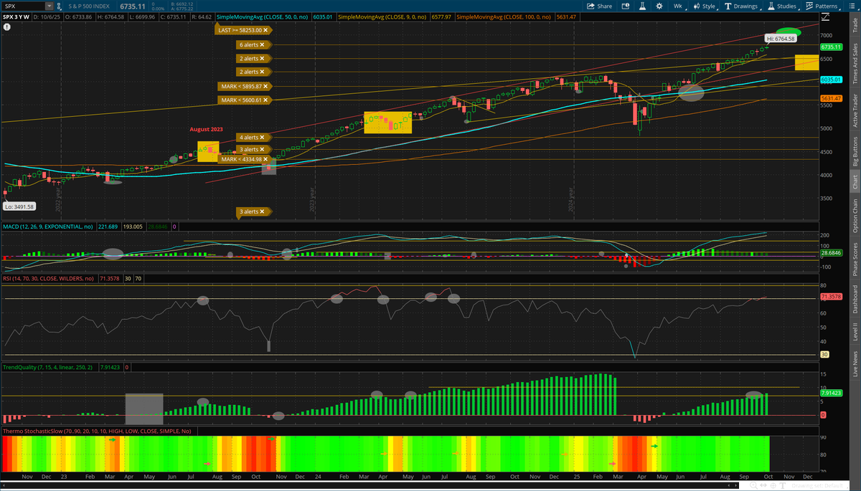Open the Active Trader tab
Image resolution: width=861 pixels, height=491 pixels.
click(855, 110)
